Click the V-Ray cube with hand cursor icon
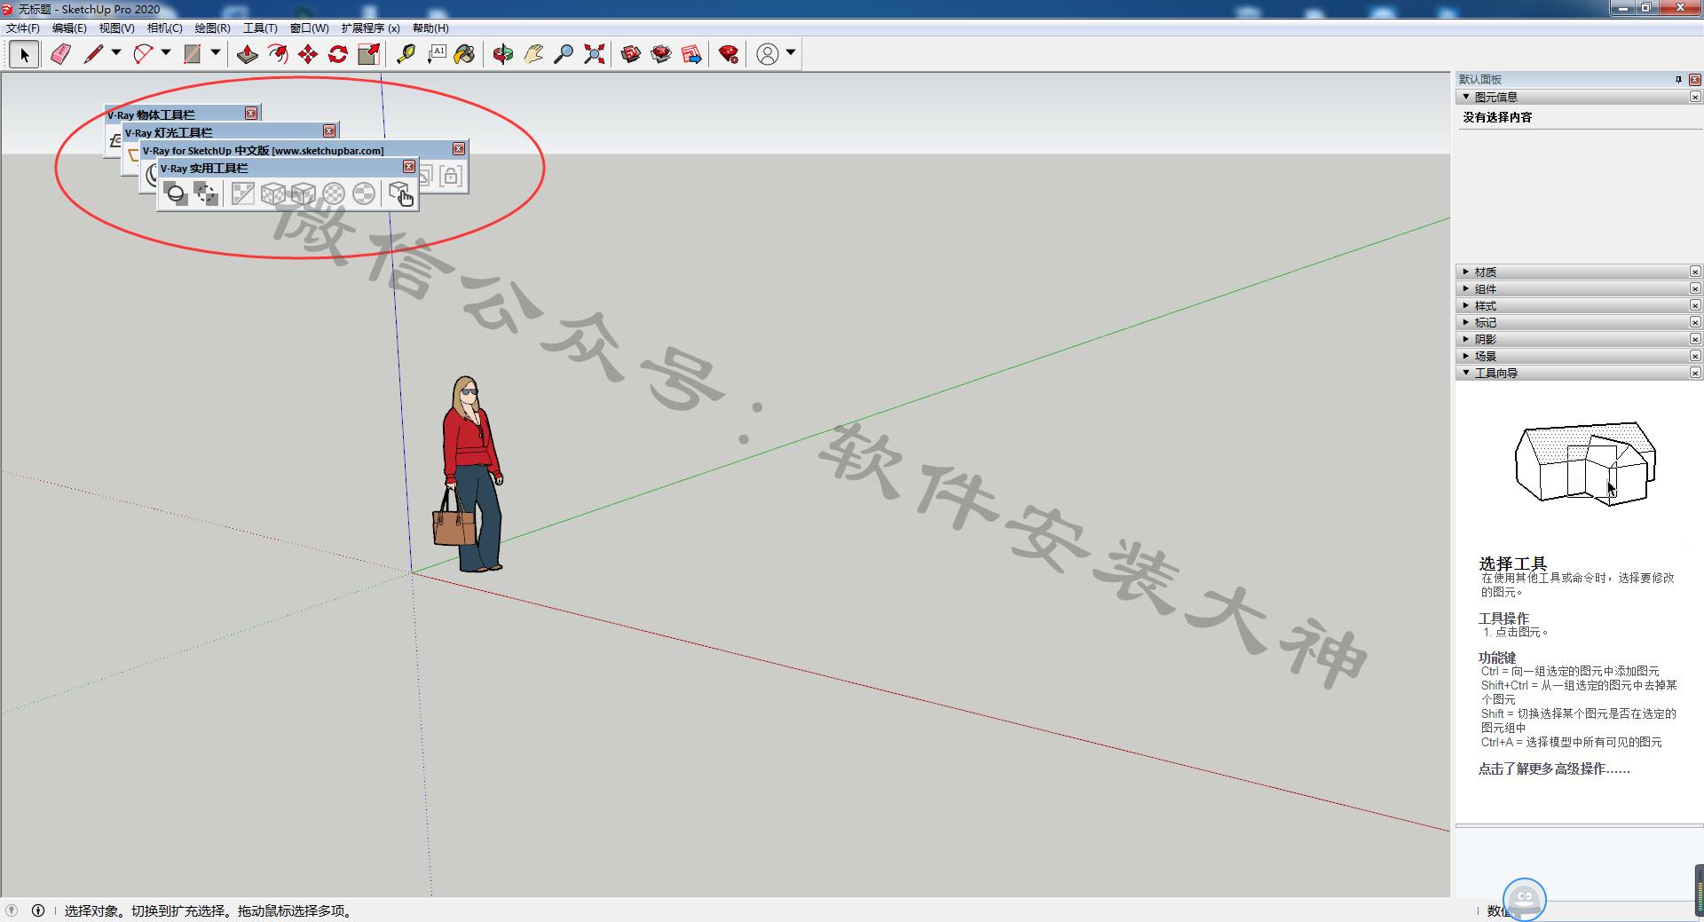 (400, 193)
